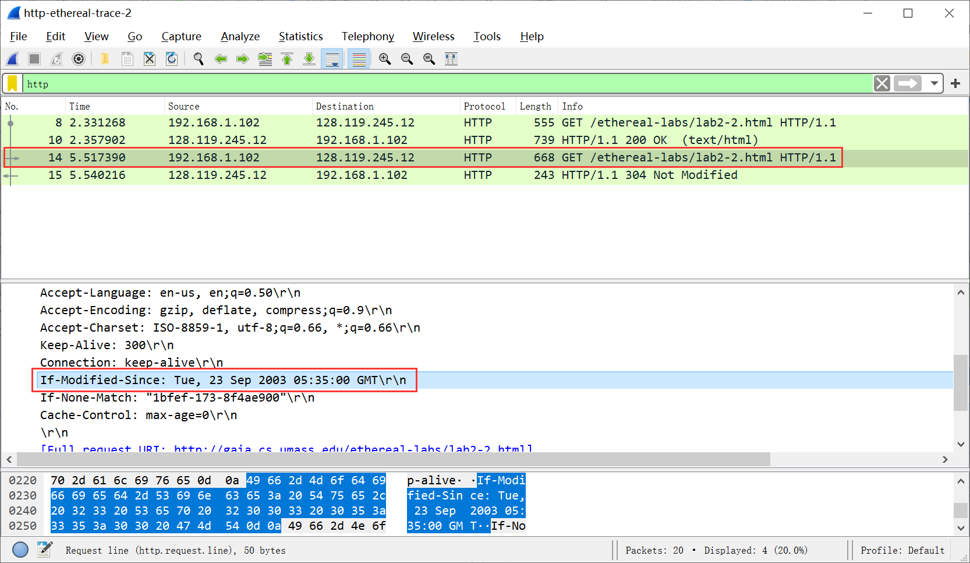Open the Wireless menu
970x563 pixels.
pos(434,36)
